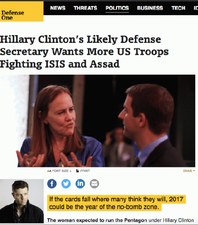Navigate to Tech section
Viewport: 198px width, 225px height.
point(179,8)
